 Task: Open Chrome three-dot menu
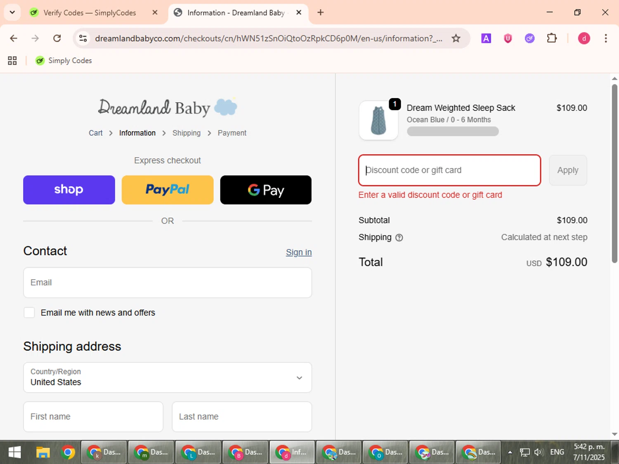(x=606, y=38)
